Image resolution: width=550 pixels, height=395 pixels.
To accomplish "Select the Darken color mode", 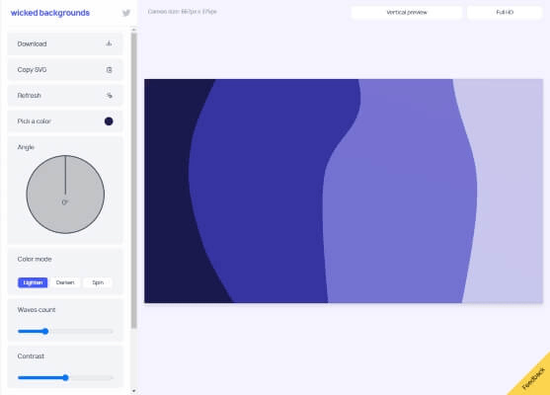I will pyautogui.click(x=65, y=282).
